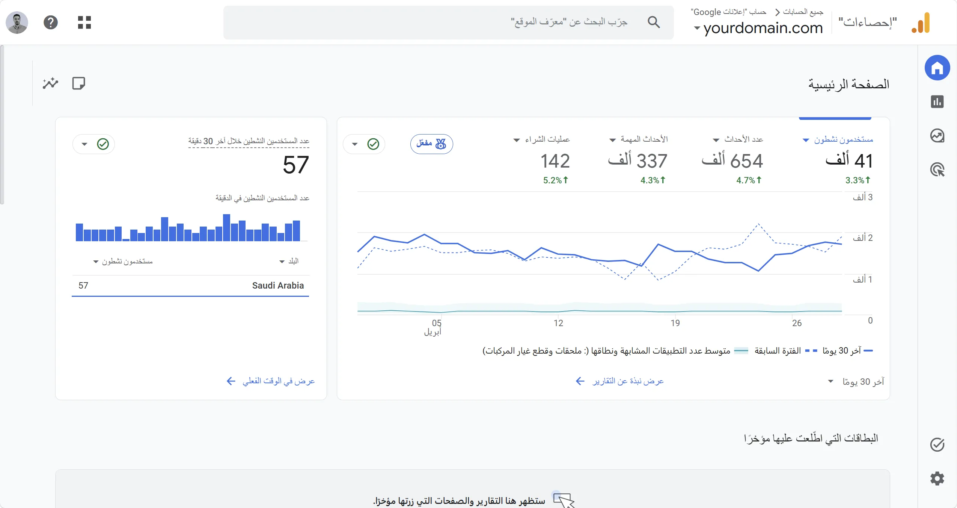
Task: Open the Advertising target icon
Action: click(937, 169)
